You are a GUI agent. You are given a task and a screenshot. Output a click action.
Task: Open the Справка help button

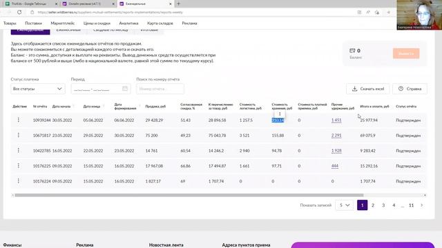point(410,89)
